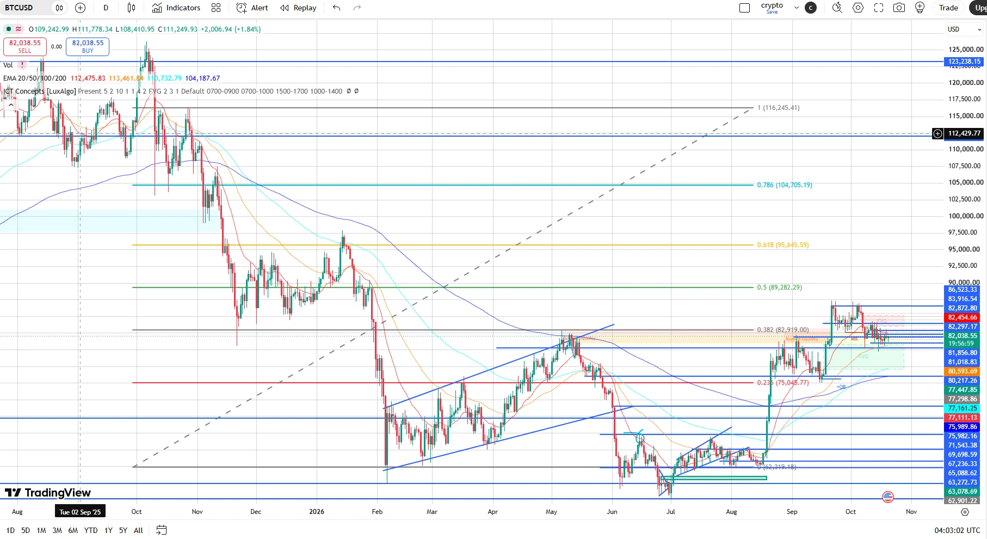987x539 pixels.
Task: Select the 1Y time range
Action: [x=108, y=530]
